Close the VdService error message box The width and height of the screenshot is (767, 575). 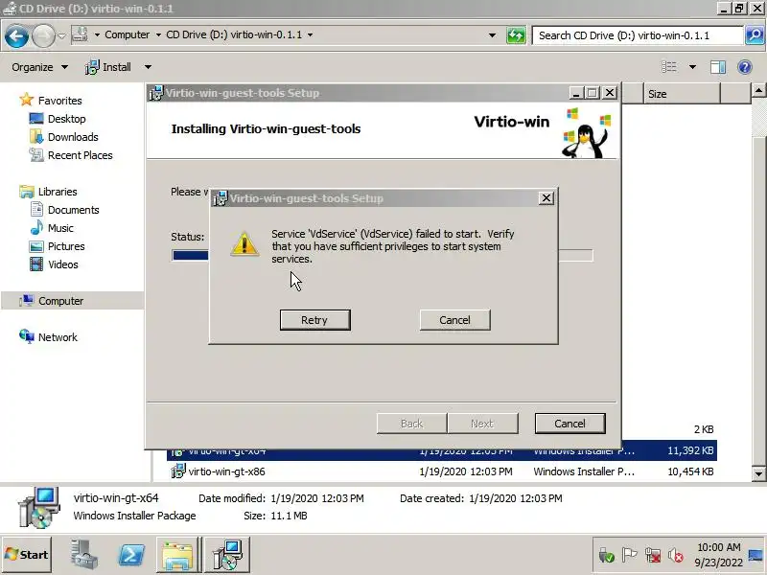tap(546, 198)
